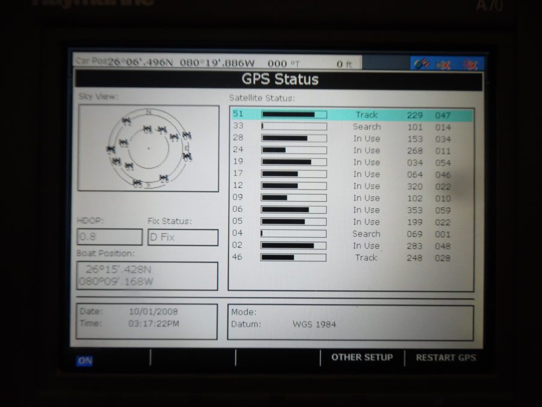Screen dimensions: 542x407
Task: Select satellite row 28 In Use
Action: pyautogui.click(x=352, y=138)
